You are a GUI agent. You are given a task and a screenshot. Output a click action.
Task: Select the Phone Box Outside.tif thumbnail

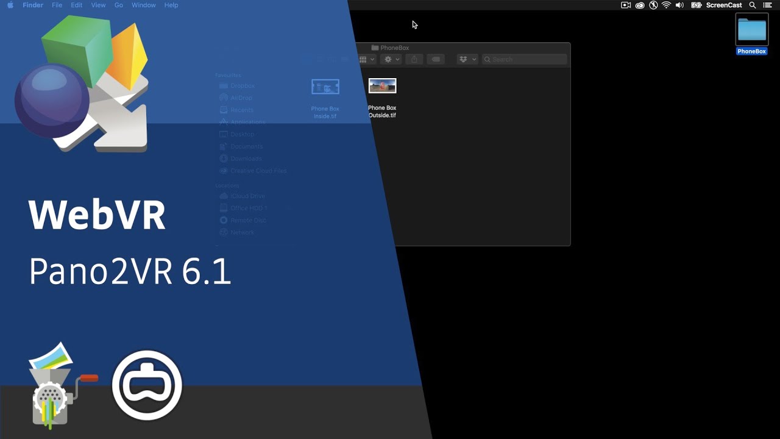[382, 86]
